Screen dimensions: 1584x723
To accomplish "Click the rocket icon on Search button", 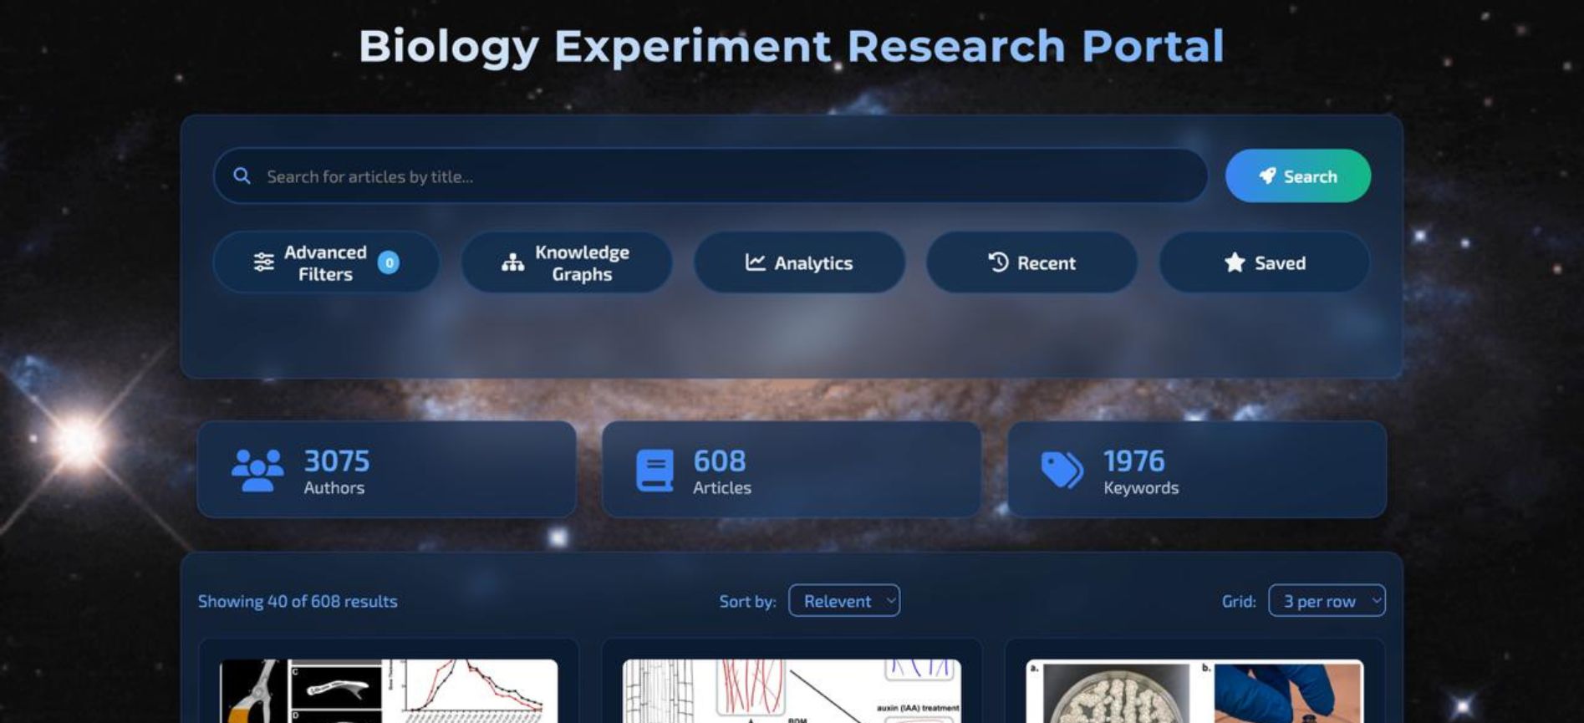I will 1267,176.
